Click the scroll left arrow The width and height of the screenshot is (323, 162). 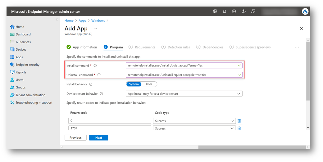[x=62, y=147]
